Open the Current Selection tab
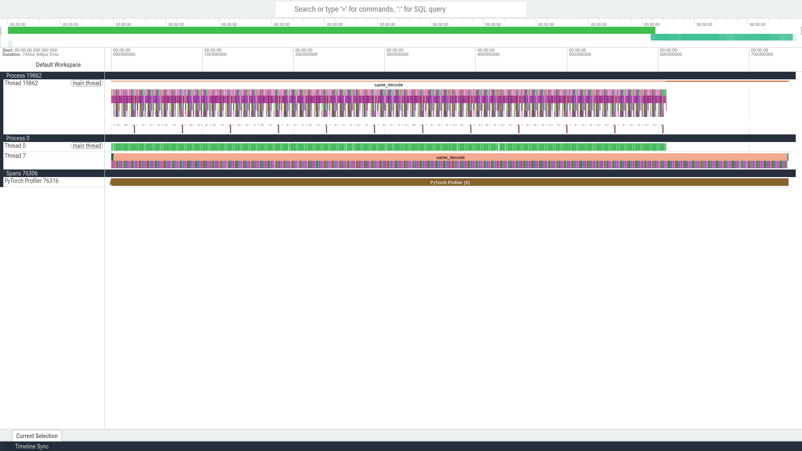 click(37, 436)
